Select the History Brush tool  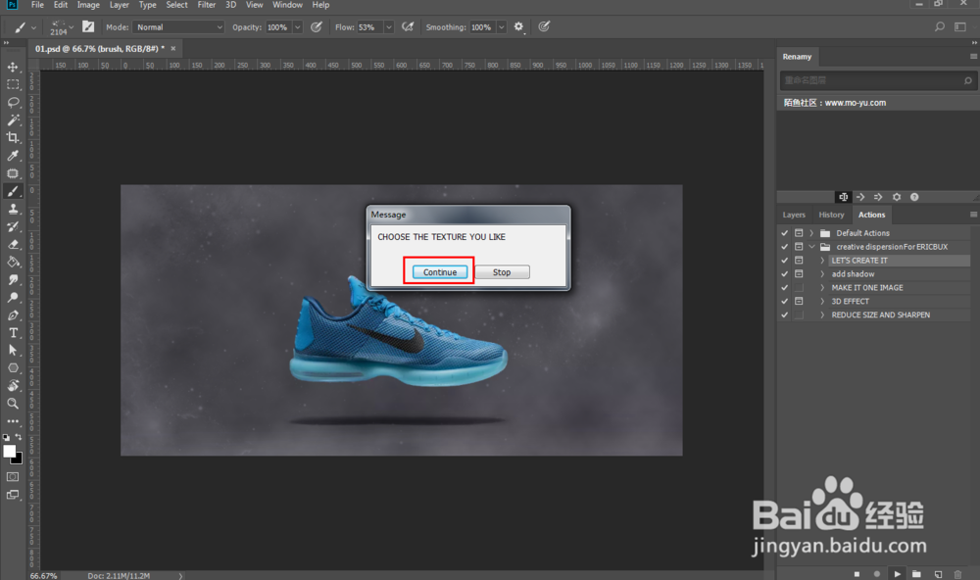coord(13,226)
